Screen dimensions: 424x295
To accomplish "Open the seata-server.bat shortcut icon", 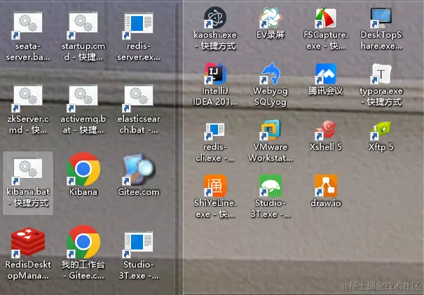I will (28, 25).
